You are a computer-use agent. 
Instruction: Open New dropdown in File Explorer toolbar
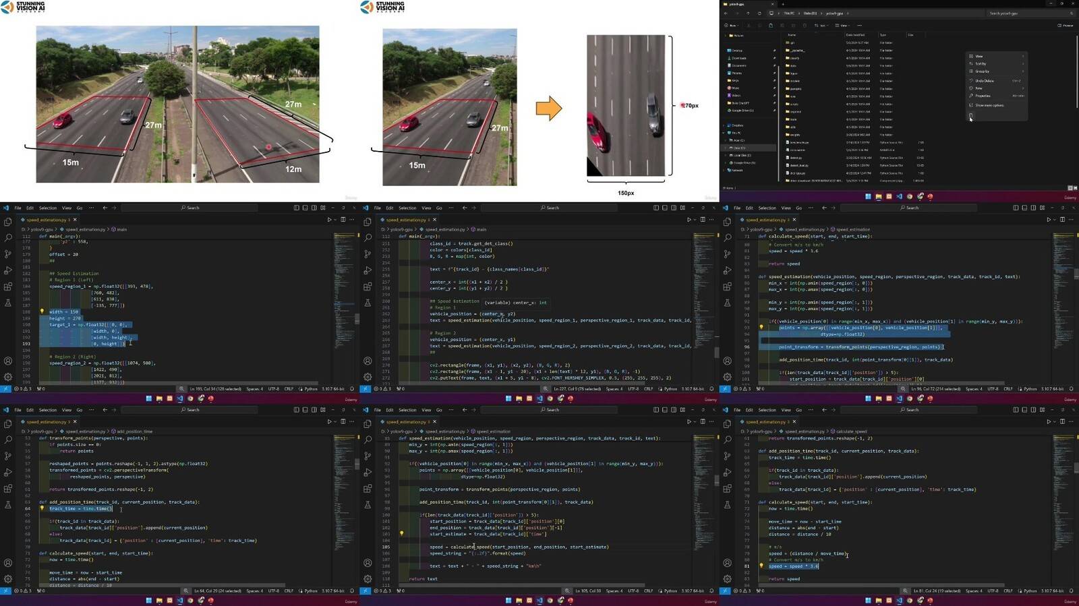click(x=731, y=26)
